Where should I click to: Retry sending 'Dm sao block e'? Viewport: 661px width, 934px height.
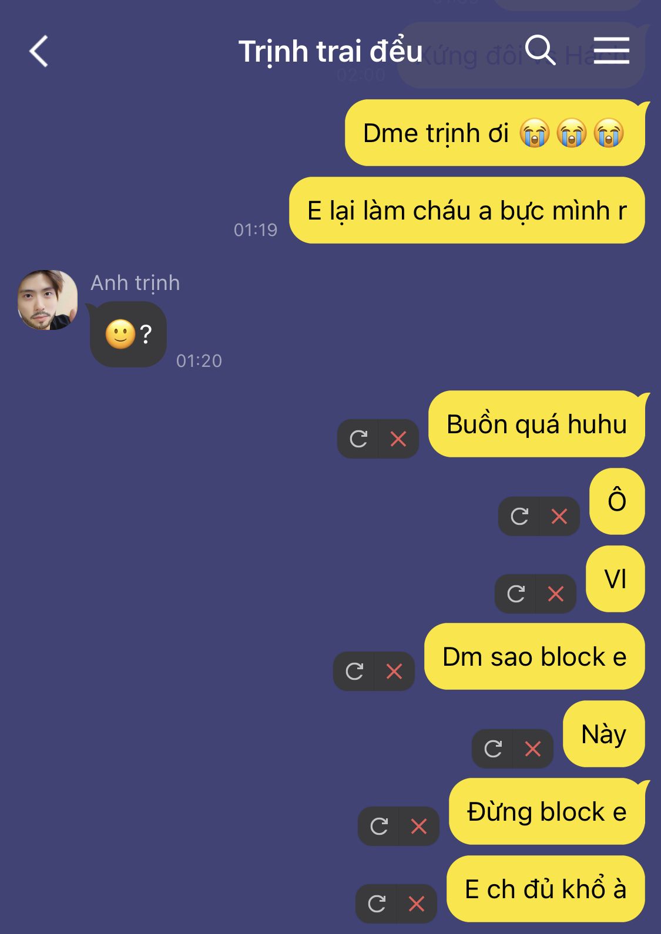tap(354, 671)
